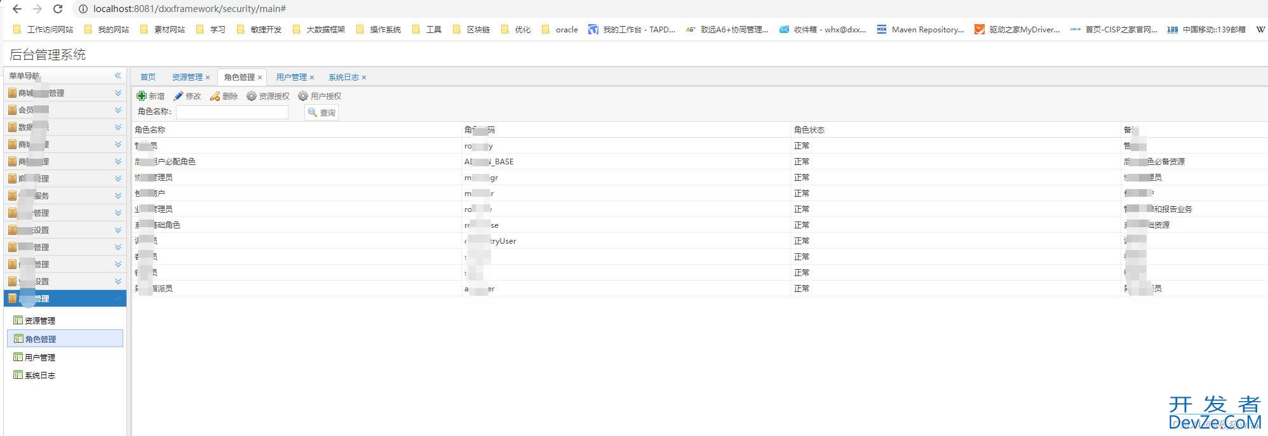
Task: Switch to the 用户管理 tab
Action: pos(292,77)
